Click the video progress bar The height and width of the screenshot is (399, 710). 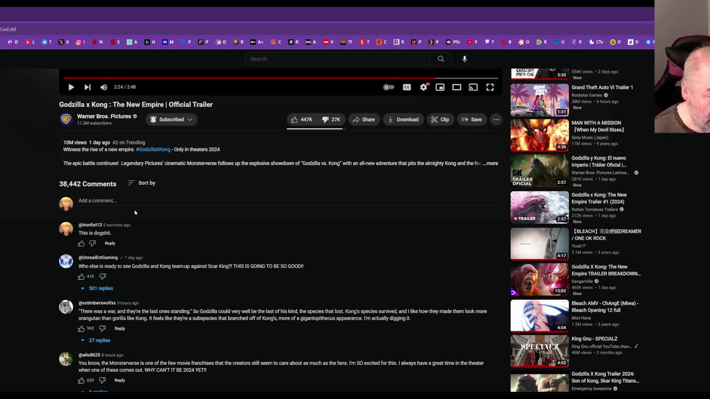coord(280,78)
